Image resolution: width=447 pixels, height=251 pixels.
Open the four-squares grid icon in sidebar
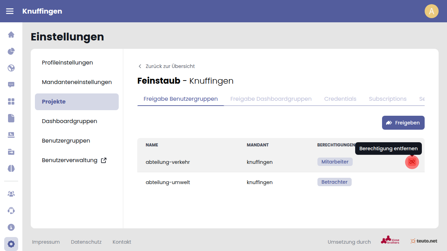(x=11, y=101)
